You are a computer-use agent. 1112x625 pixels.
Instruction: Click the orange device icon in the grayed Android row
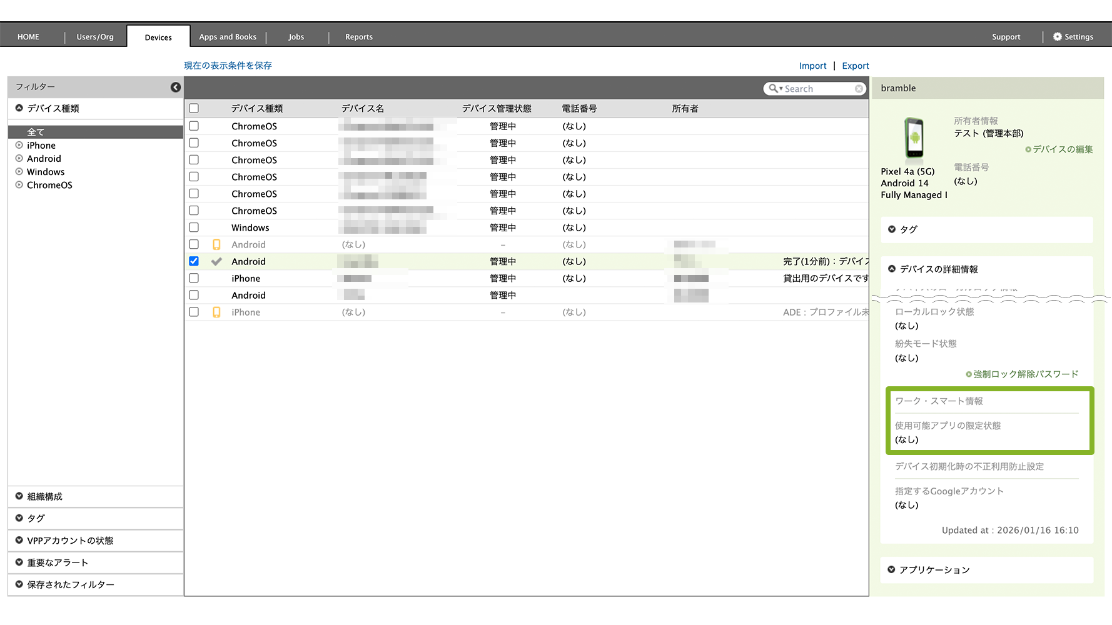click(x=216, y=245)
